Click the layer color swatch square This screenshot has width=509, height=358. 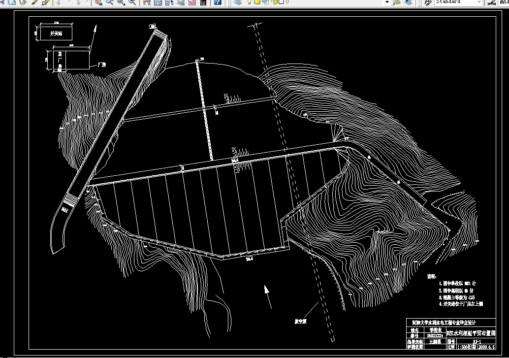pos(281,2)
